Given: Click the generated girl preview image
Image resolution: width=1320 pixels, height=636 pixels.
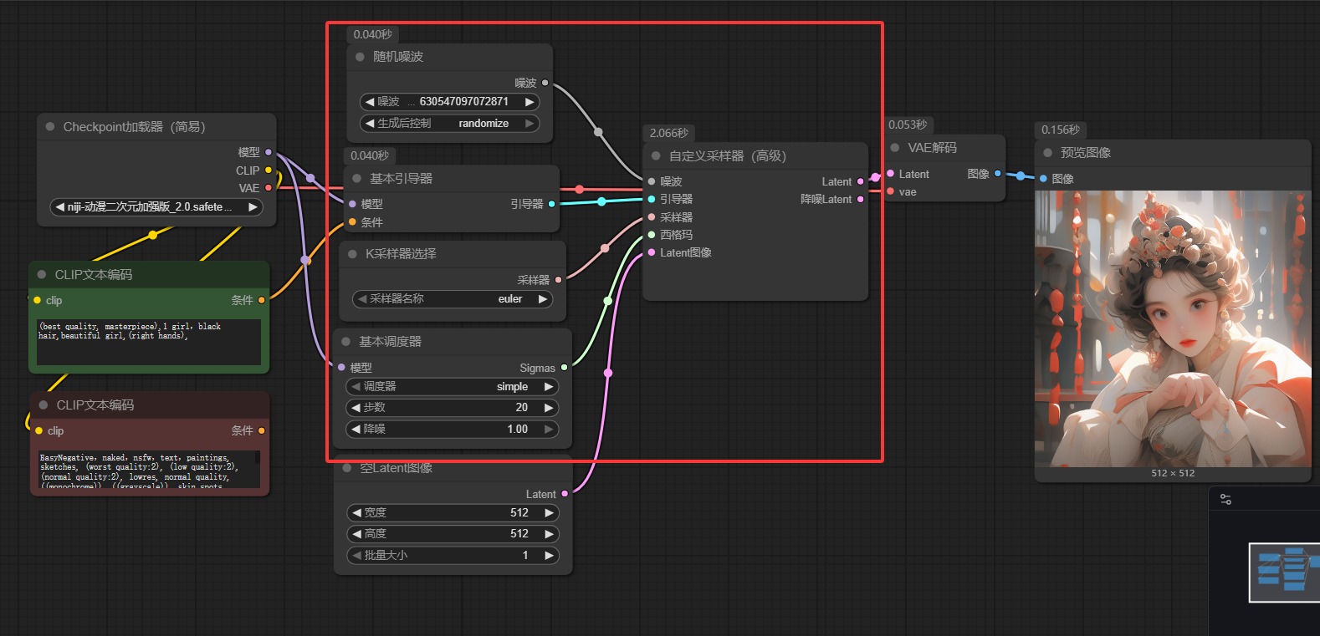Looking at the screenshot, I should [x=1172, y=328].
